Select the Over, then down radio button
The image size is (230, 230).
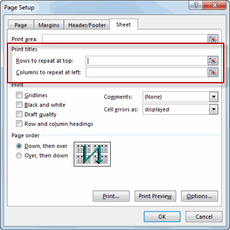coord(19,155)
